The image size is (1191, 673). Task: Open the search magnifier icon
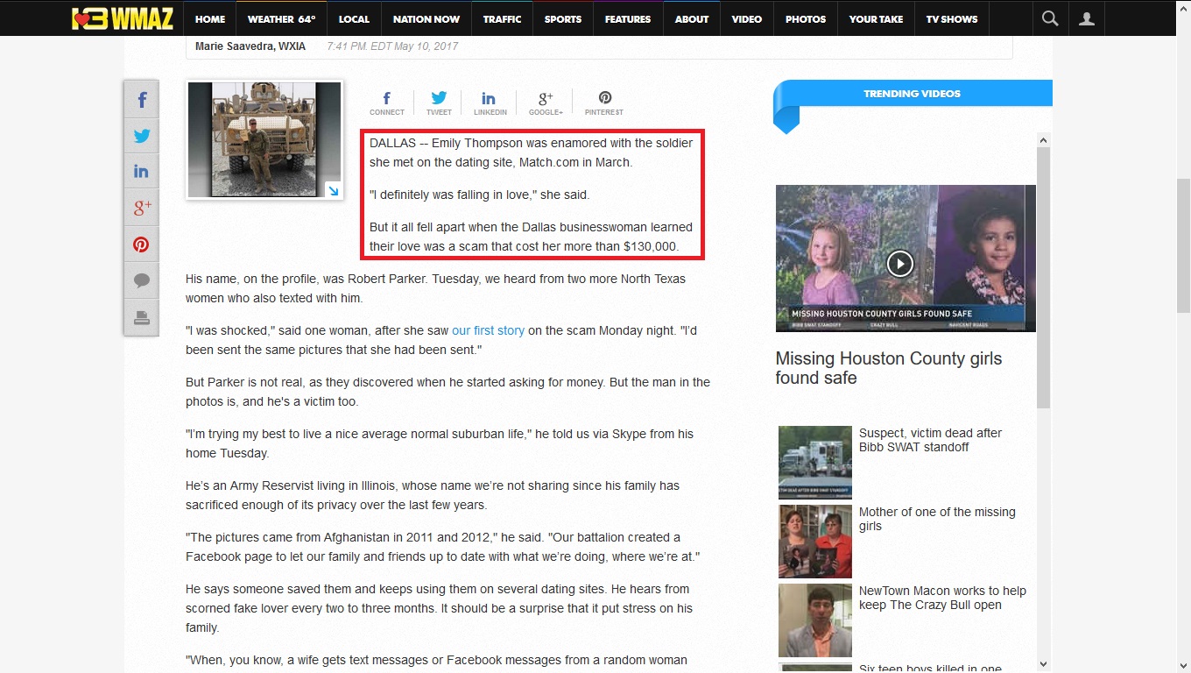1050,18
